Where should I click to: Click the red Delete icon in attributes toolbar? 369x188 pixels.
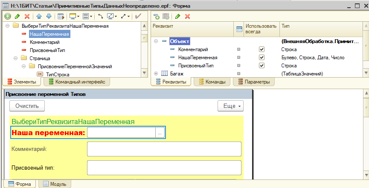[x=187, y=16]
